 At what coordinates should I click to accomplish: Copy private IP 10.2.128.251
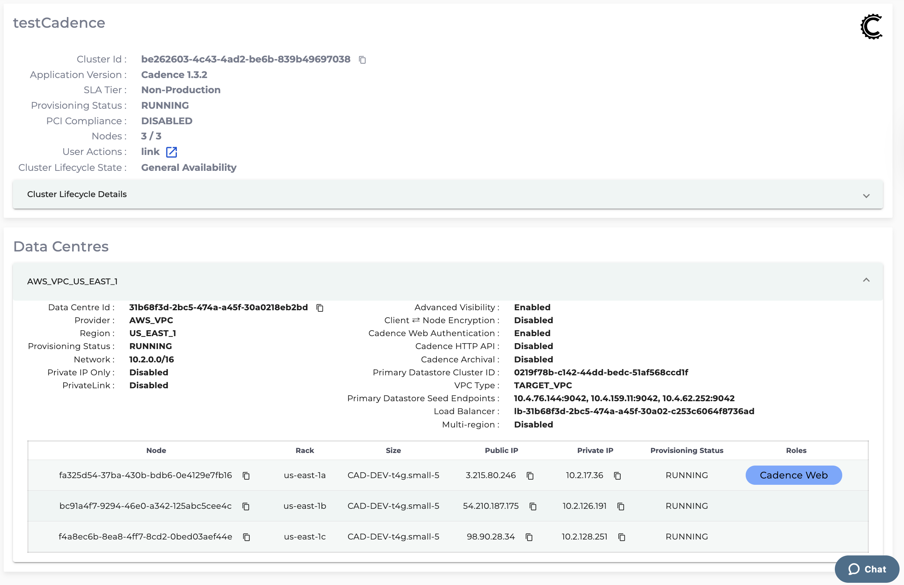(x=621, y=537)
